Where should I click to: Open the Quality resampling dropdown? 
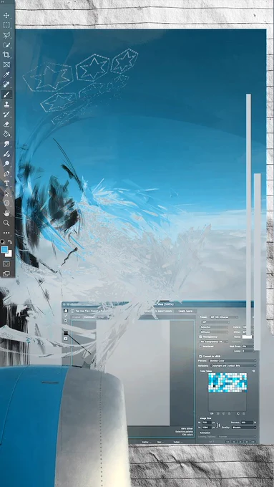pos(244,428)
